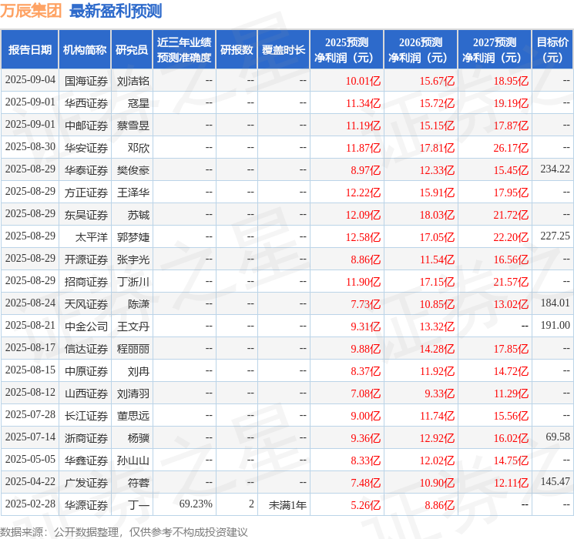The height and width of the screenshot is (539, 574).
Task: Click the 最新盈利预测 heading
Action: pos(116,11)
